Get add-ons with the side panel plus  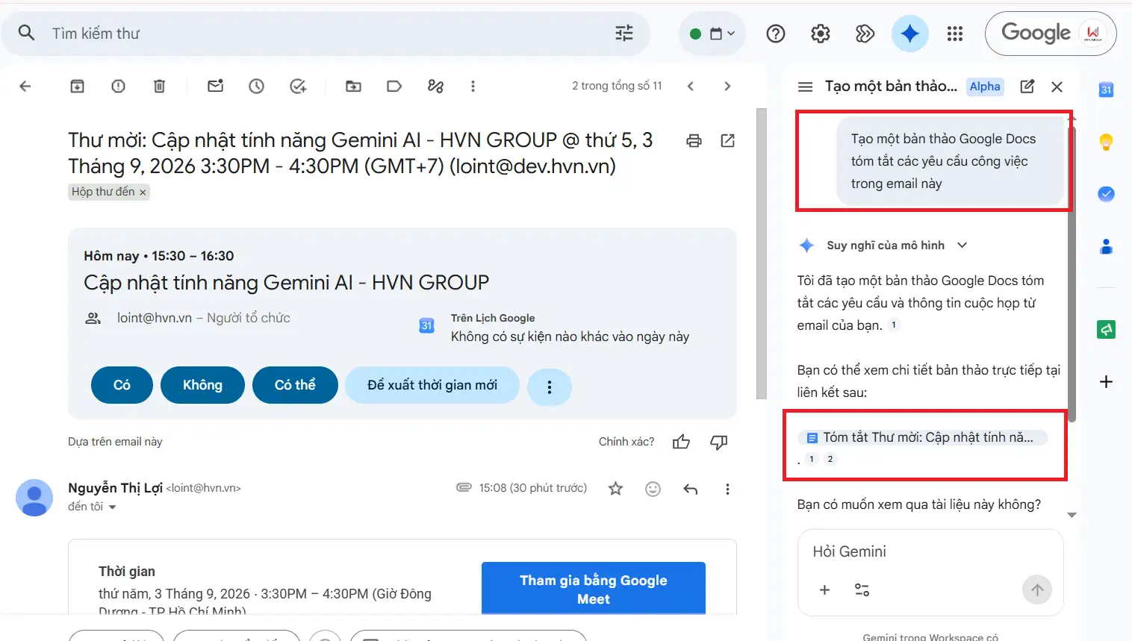[x=1107, y=382]
